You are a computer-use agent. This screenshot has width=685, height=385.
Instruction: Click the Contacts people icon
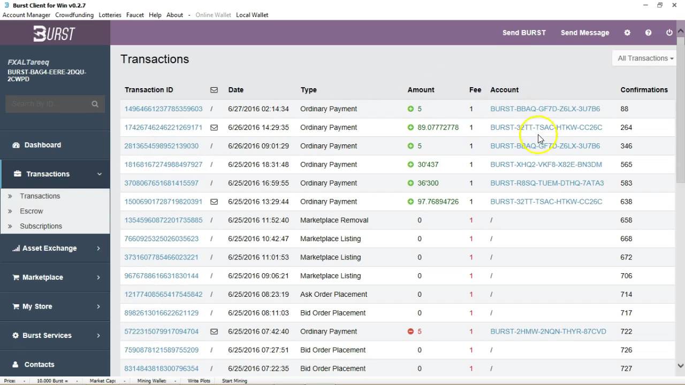pyautogui.click(x=16, y=364)
